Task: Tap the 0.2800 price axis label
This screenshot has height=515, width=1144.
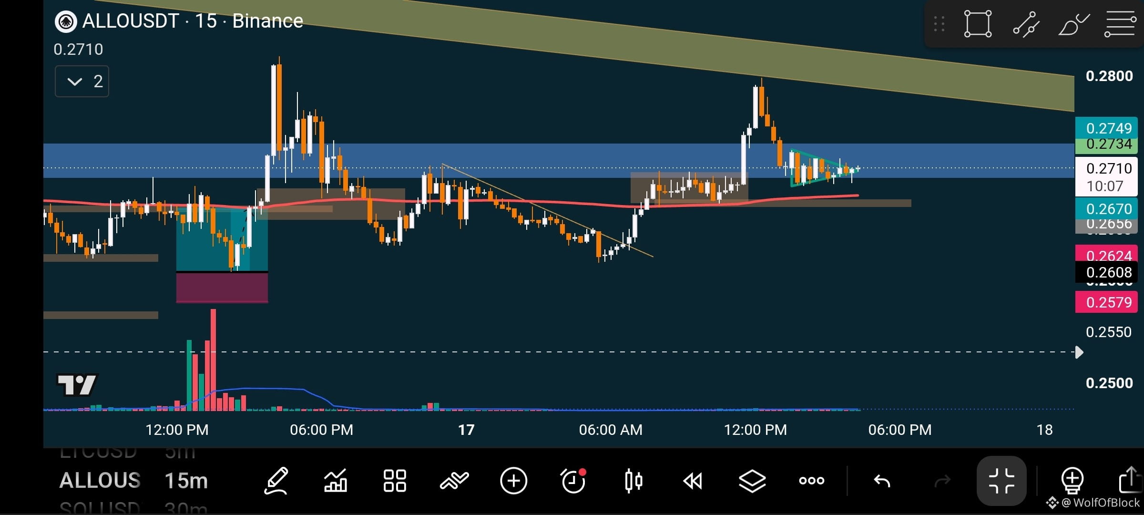Action: pyautogui.click(x=1109, y=76)
